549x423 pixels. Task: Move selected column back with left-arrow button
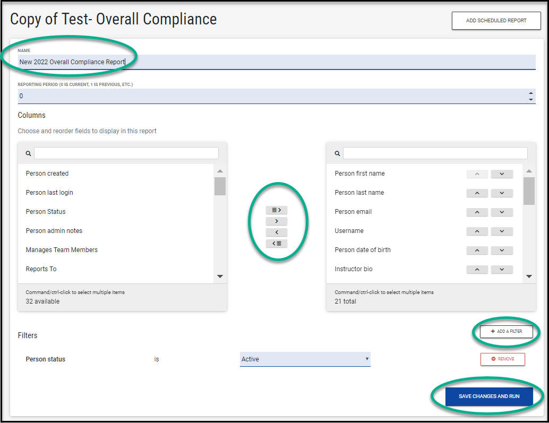(x=277, y=232)
